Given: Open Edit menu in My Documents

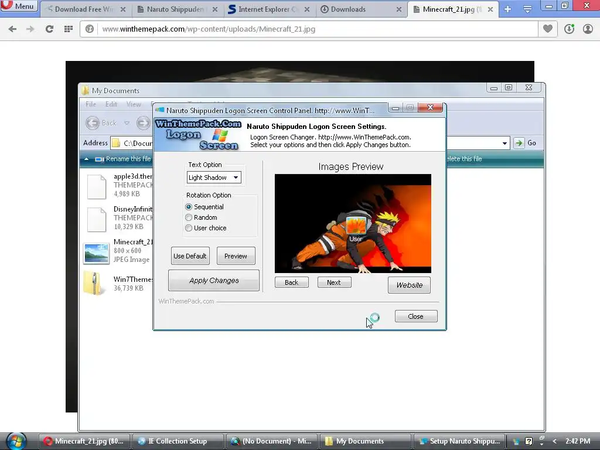Looking at the screenshot, I should tap(111, 104).
